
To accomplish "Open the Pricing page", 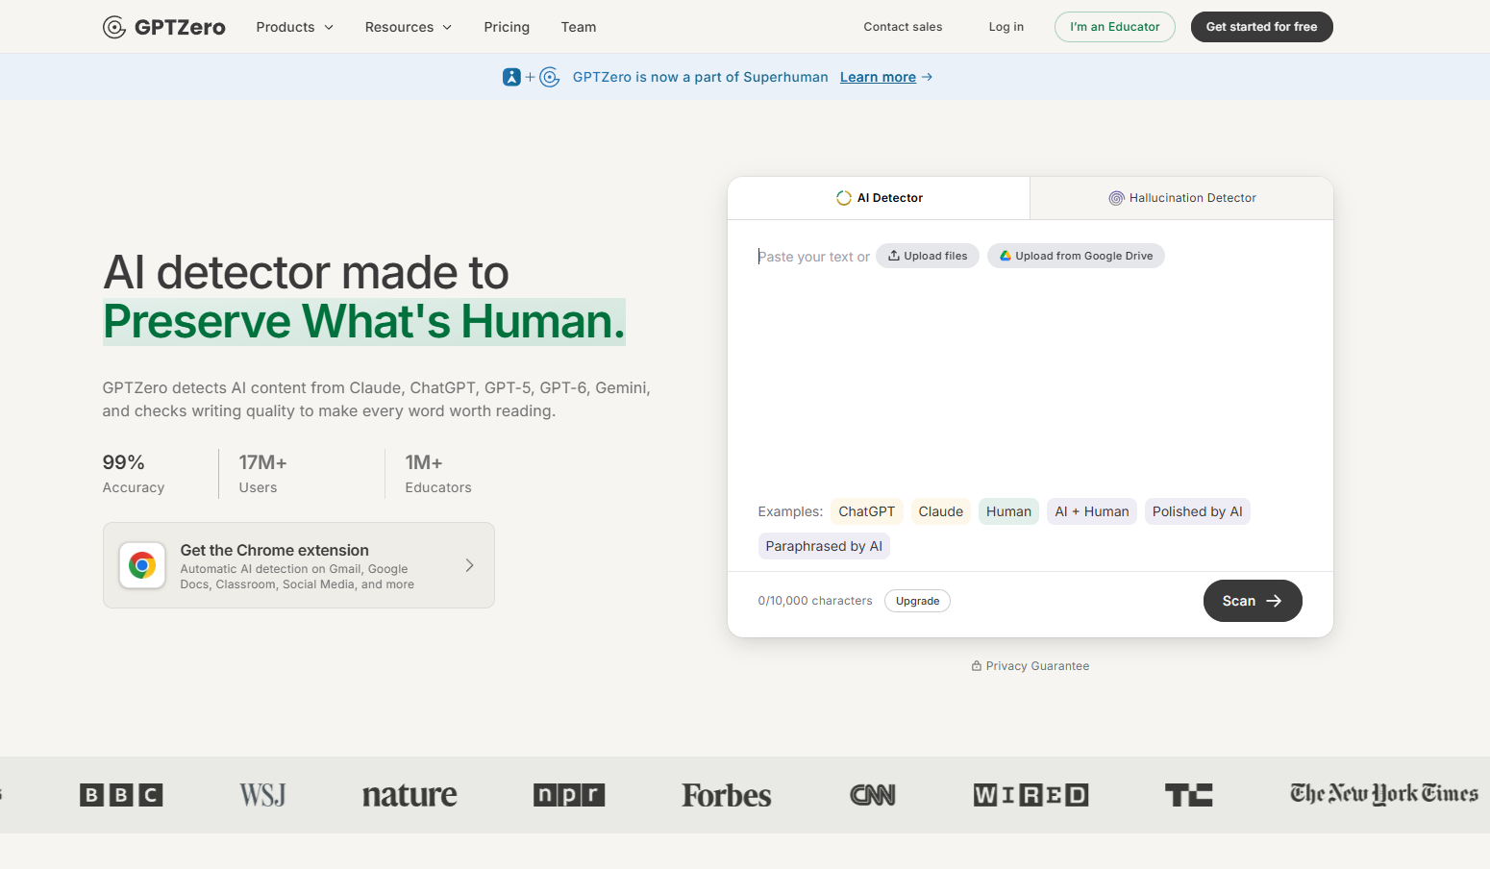I will (507, 27).
